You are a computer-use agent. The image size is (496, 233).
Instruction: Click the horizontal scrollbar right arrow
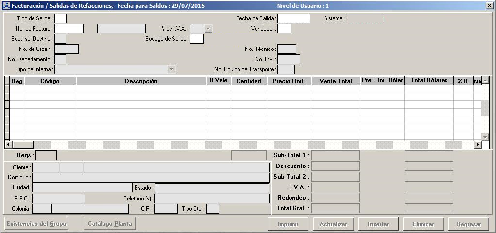(x=478, y=145)
